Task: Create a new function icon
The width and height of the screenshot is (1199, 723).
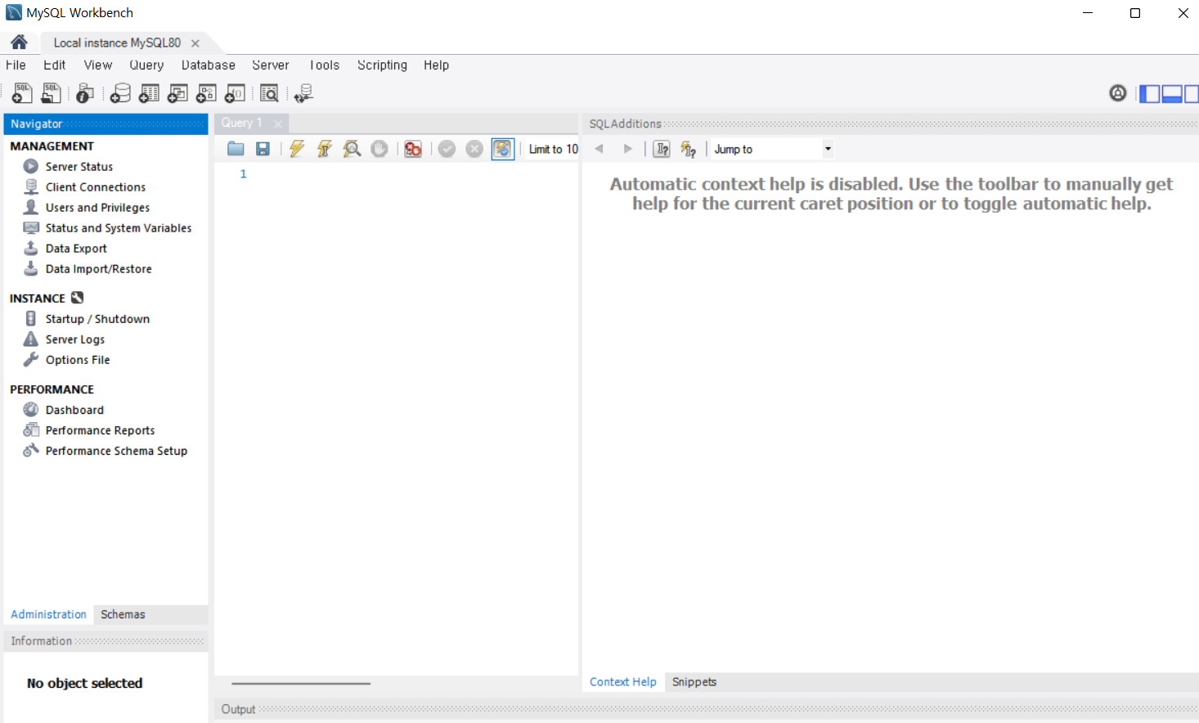Action: (x=235, y=93)
